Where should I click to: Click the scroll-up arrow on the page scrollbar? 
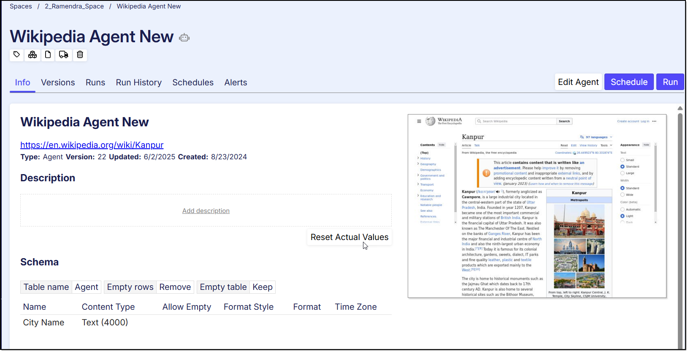coord(680,109)
